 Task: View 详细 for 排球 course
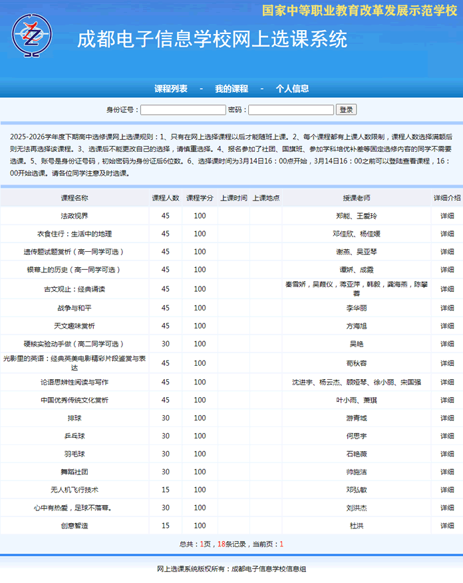[447, 418]
